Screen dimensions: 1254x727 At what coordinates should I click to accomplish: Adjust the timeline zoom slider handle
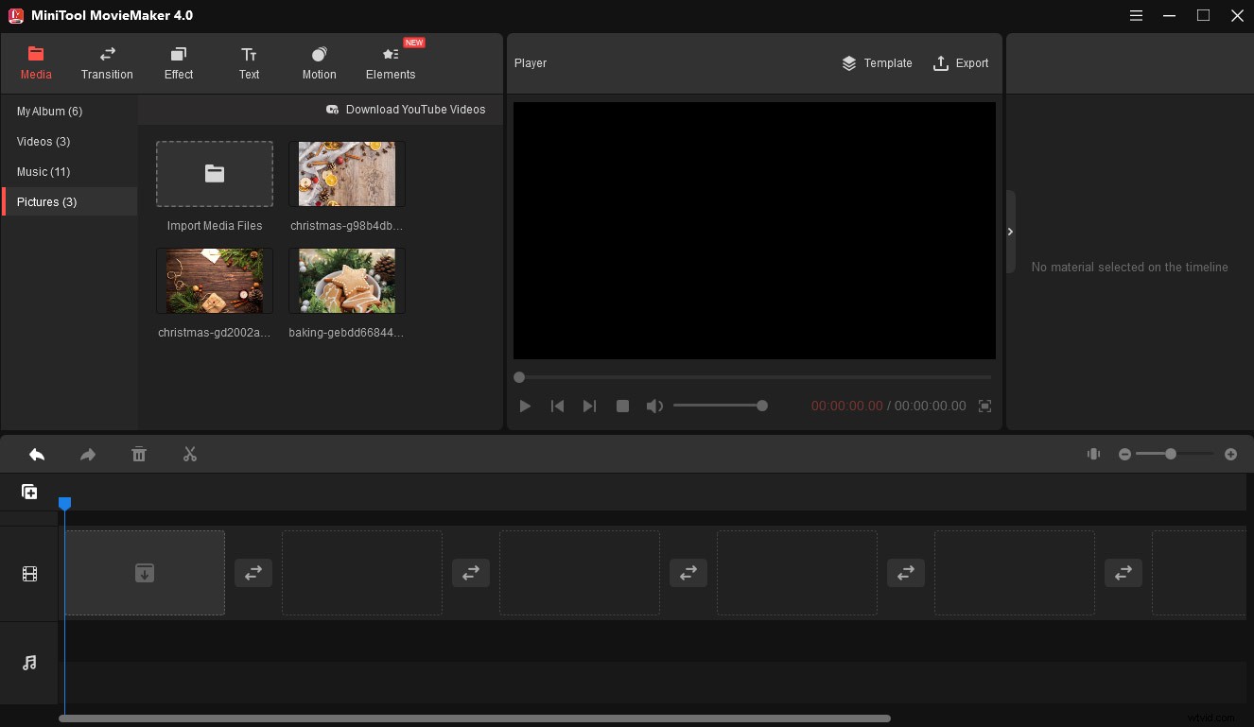(x=1170, y=454)
